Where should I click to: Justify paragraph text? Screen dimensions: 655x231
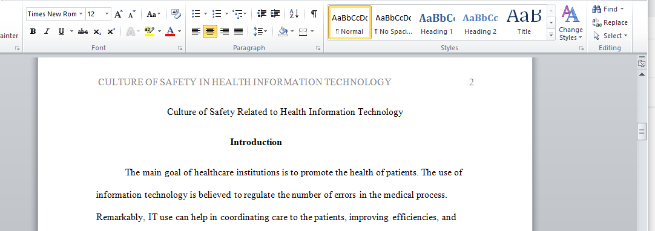(x=239, y=31)
